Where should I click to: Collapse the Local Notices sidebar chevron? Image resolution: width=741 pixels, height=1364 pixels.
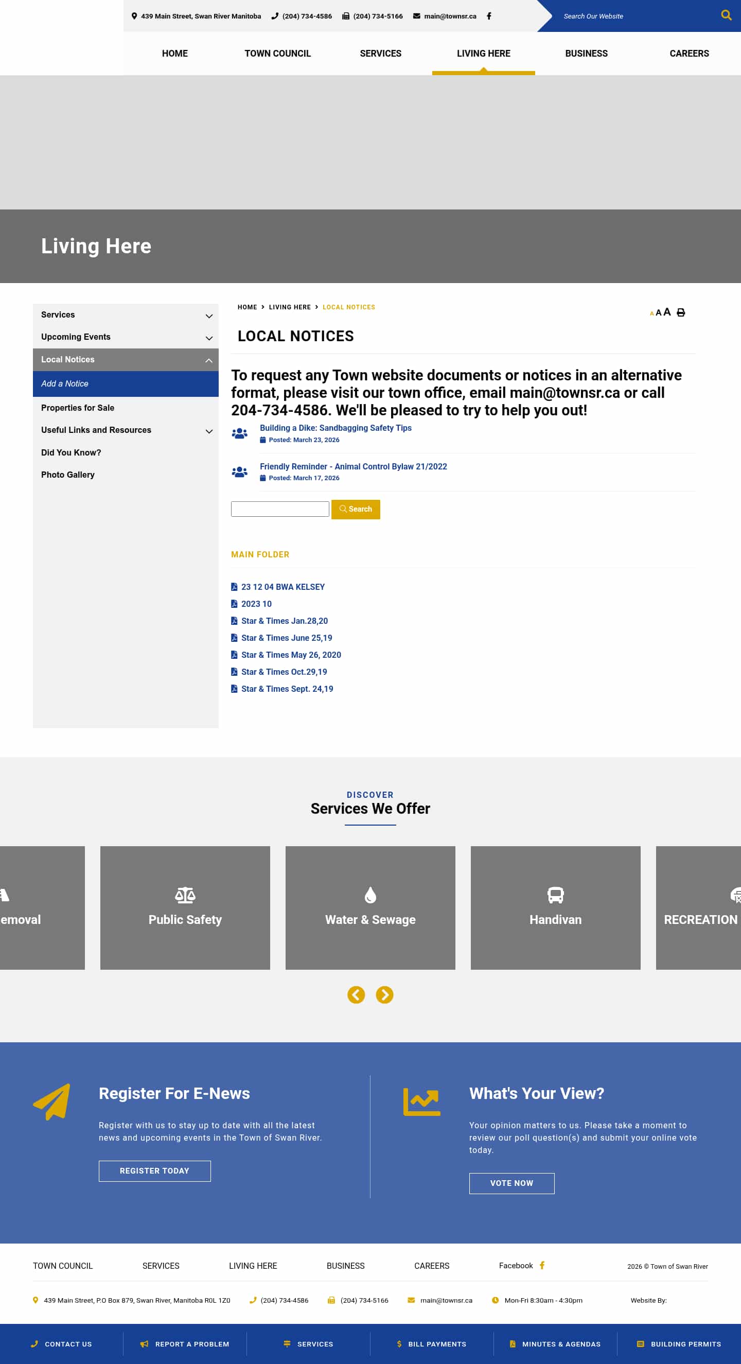[x=209, y=360]
